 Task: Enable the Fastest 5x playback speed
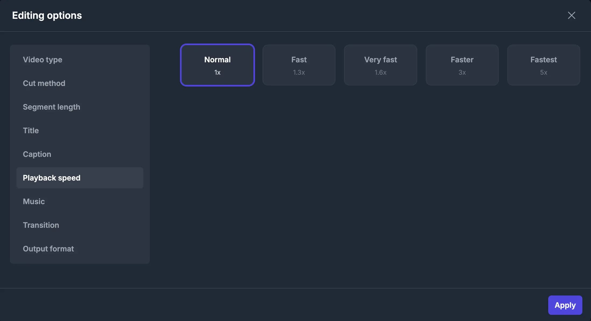[x=543, y=65]
